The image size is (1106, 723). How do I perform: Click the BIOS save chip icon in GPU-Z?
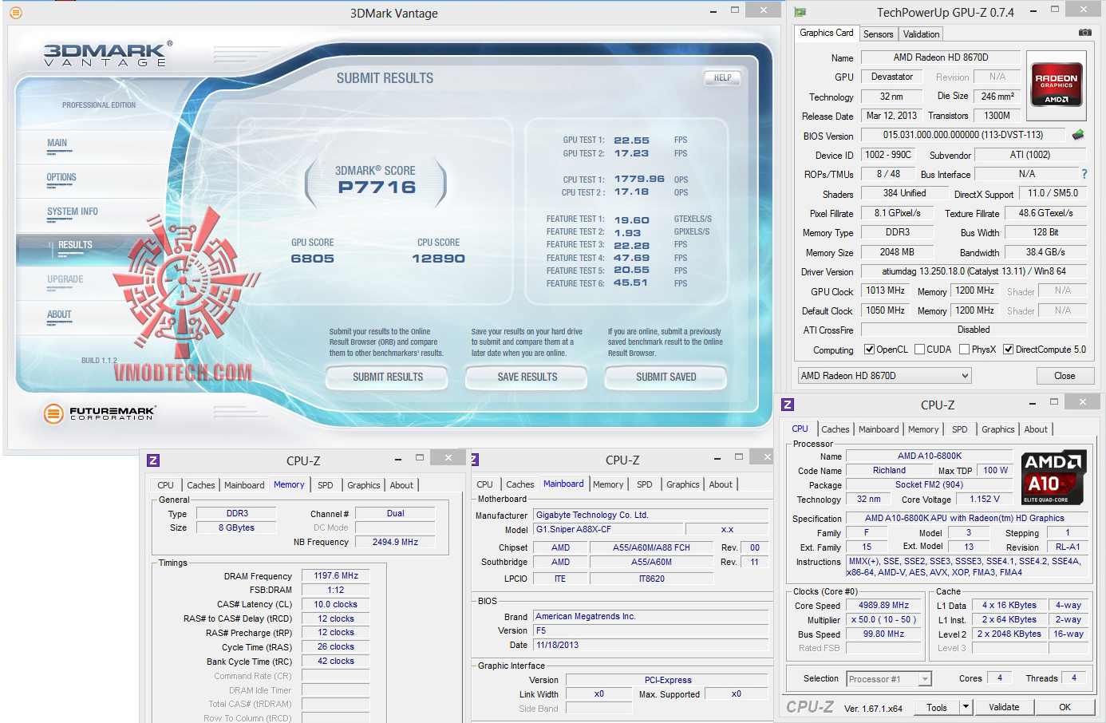pyautogui.click(x=1078, y=135)
